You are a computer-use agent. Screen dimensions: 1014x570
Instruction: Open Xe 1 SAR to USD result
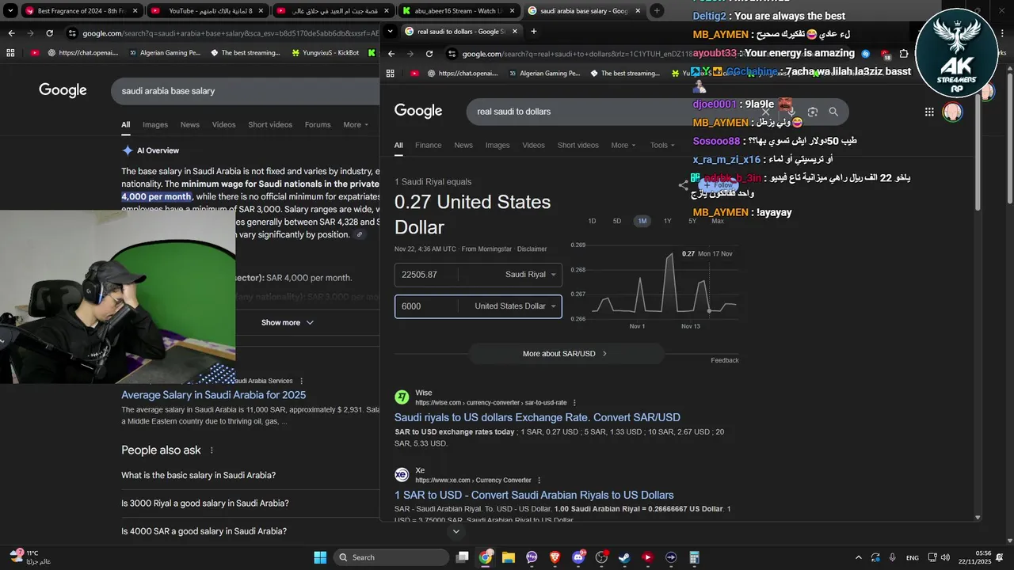(x=534, y=495)
